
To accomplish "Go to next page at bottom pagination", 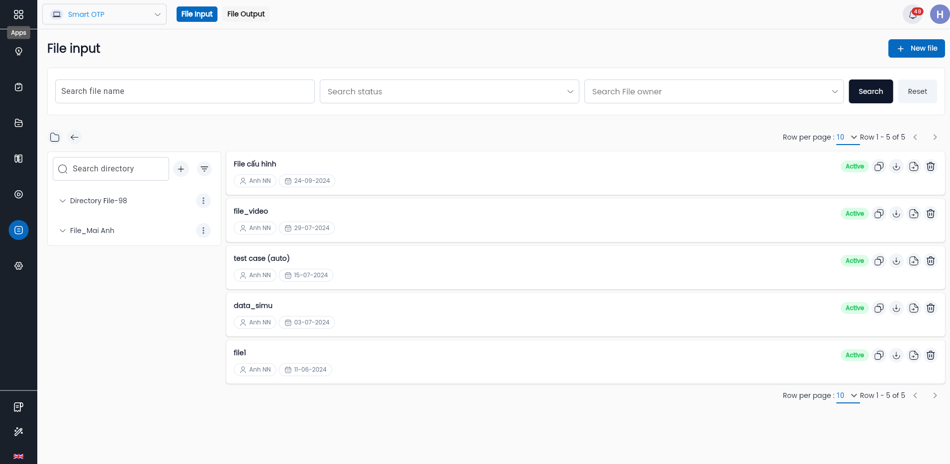I will click(935, 395).
